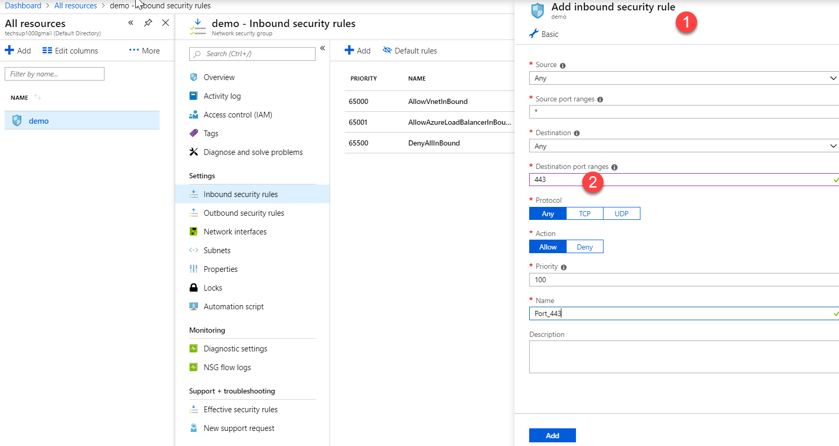Screen dimensions: 839x446
Task: Click the Add inbound security rule shield icon
Action: click(x=538, y=10)
